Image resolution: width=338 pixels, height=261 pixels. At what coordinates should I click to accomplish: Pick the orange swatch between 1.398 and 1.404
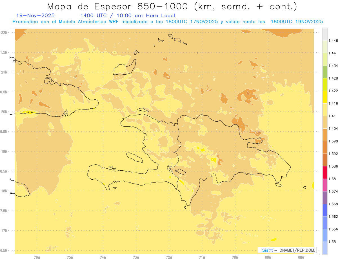(x=325, y=135)
